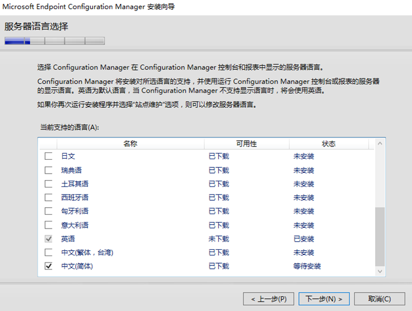Viewport: 412px width, 311px height.
Task: Select the 西班牙语 row name
Action: [75, 197]
